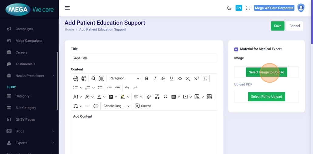Insert a block quote in content
313x154 pixels.
point(165,97)
